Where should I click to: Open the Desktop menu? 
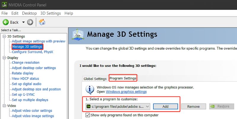[x=29, y=13]
